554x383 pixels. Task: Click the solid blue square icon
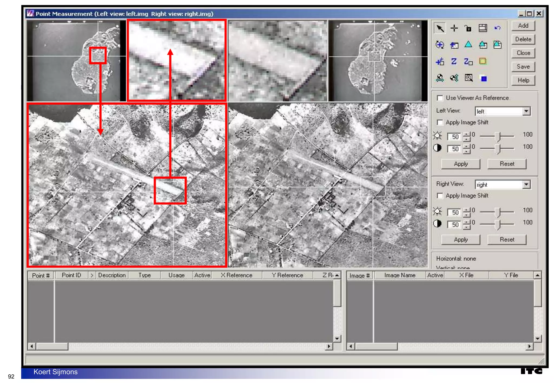point(483,79)
